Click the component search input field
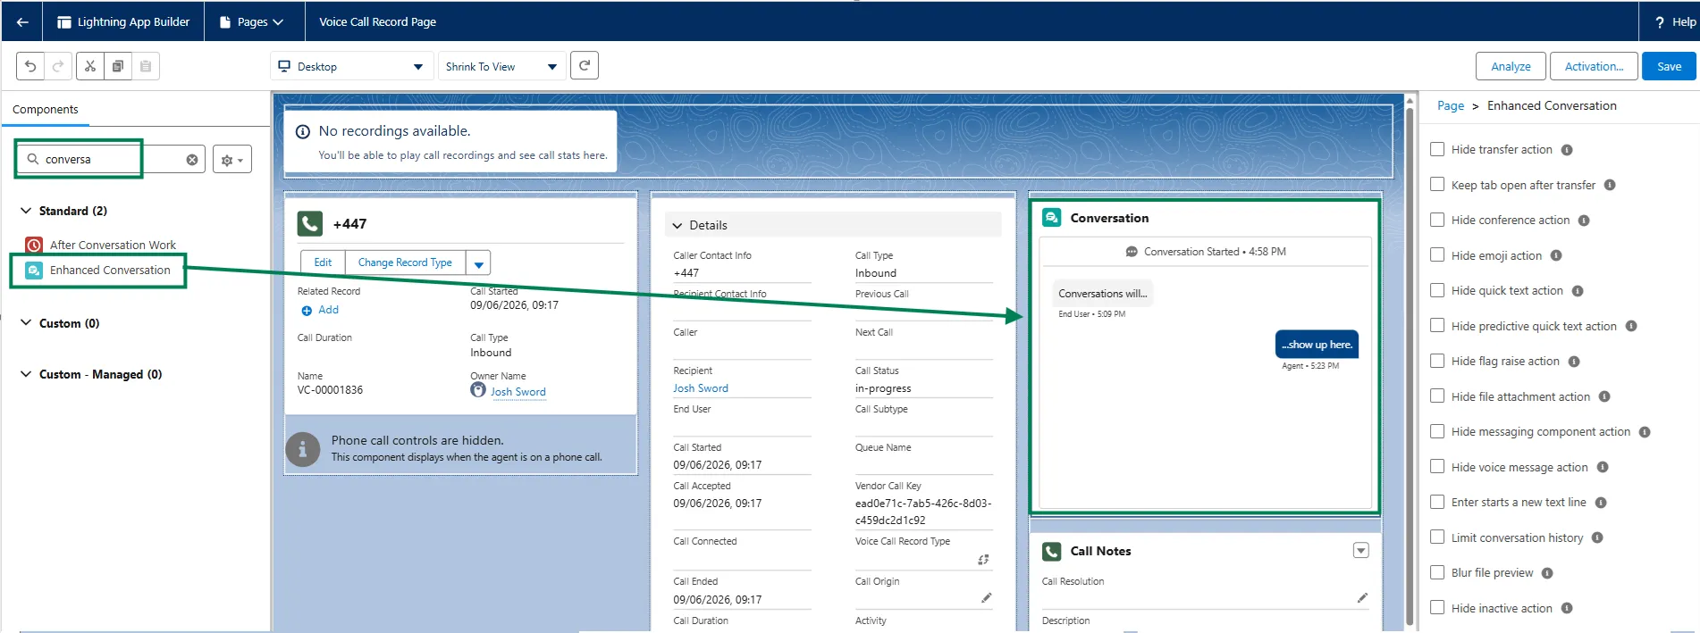This screenshot has height=633, width=1700. pyautogui.click(x=111, y=160)
